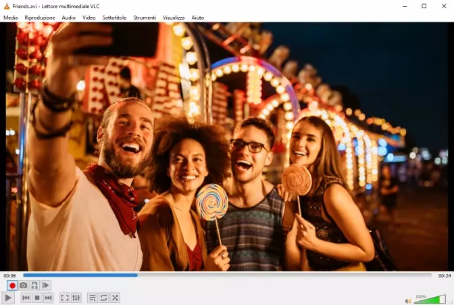Viewport: 454px width, 305px height.
Task: Skip to the next media item
Action: coord(49,298)
